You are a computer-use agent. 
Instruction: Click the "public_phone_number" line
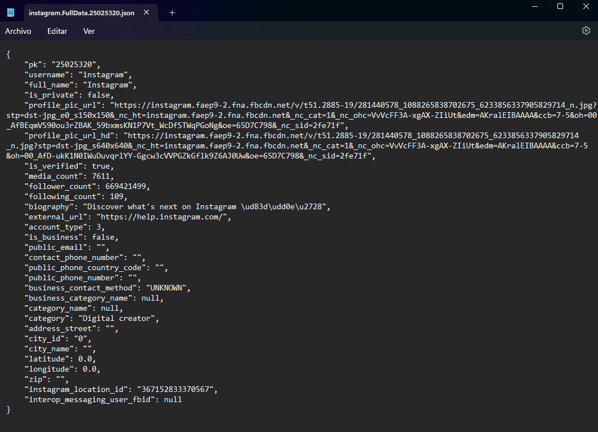click(82, 278)
